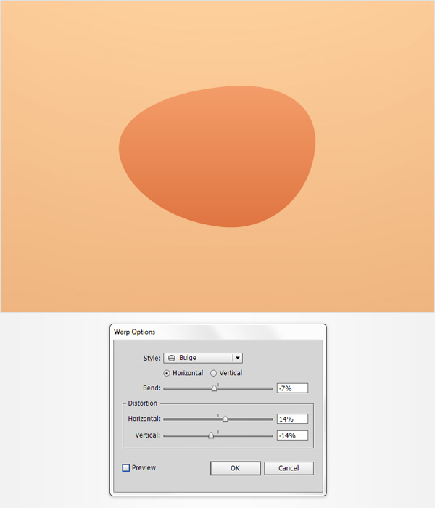The image size is (435, 508).
Task: Enable the Preview checkbox
Action: (126, 468)
